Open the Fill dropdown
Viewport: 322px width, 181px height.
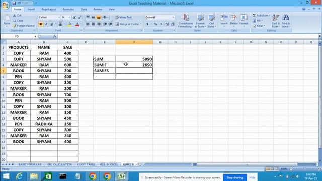pos(258,21)
